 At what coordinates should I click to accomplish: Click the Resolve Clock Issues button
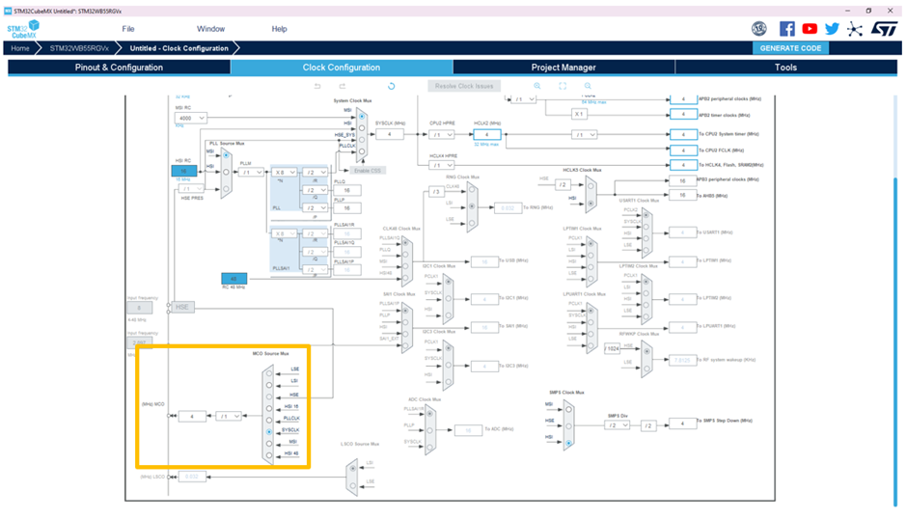[464, 86]
